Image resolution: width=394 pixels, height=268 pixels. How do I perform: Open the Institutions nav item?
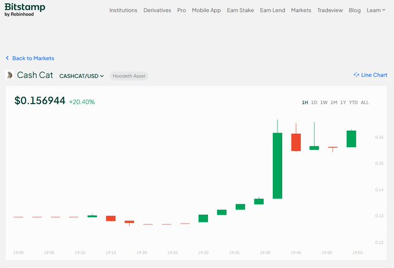coord(123,10)
